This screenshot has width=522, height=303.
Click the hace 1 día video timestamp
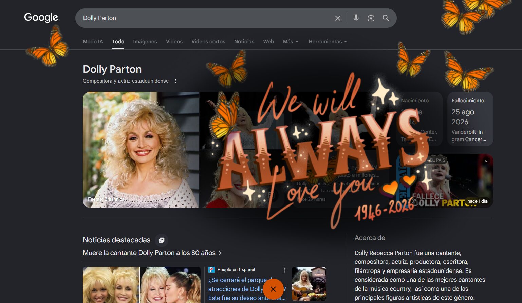click(x=477, y=201)
